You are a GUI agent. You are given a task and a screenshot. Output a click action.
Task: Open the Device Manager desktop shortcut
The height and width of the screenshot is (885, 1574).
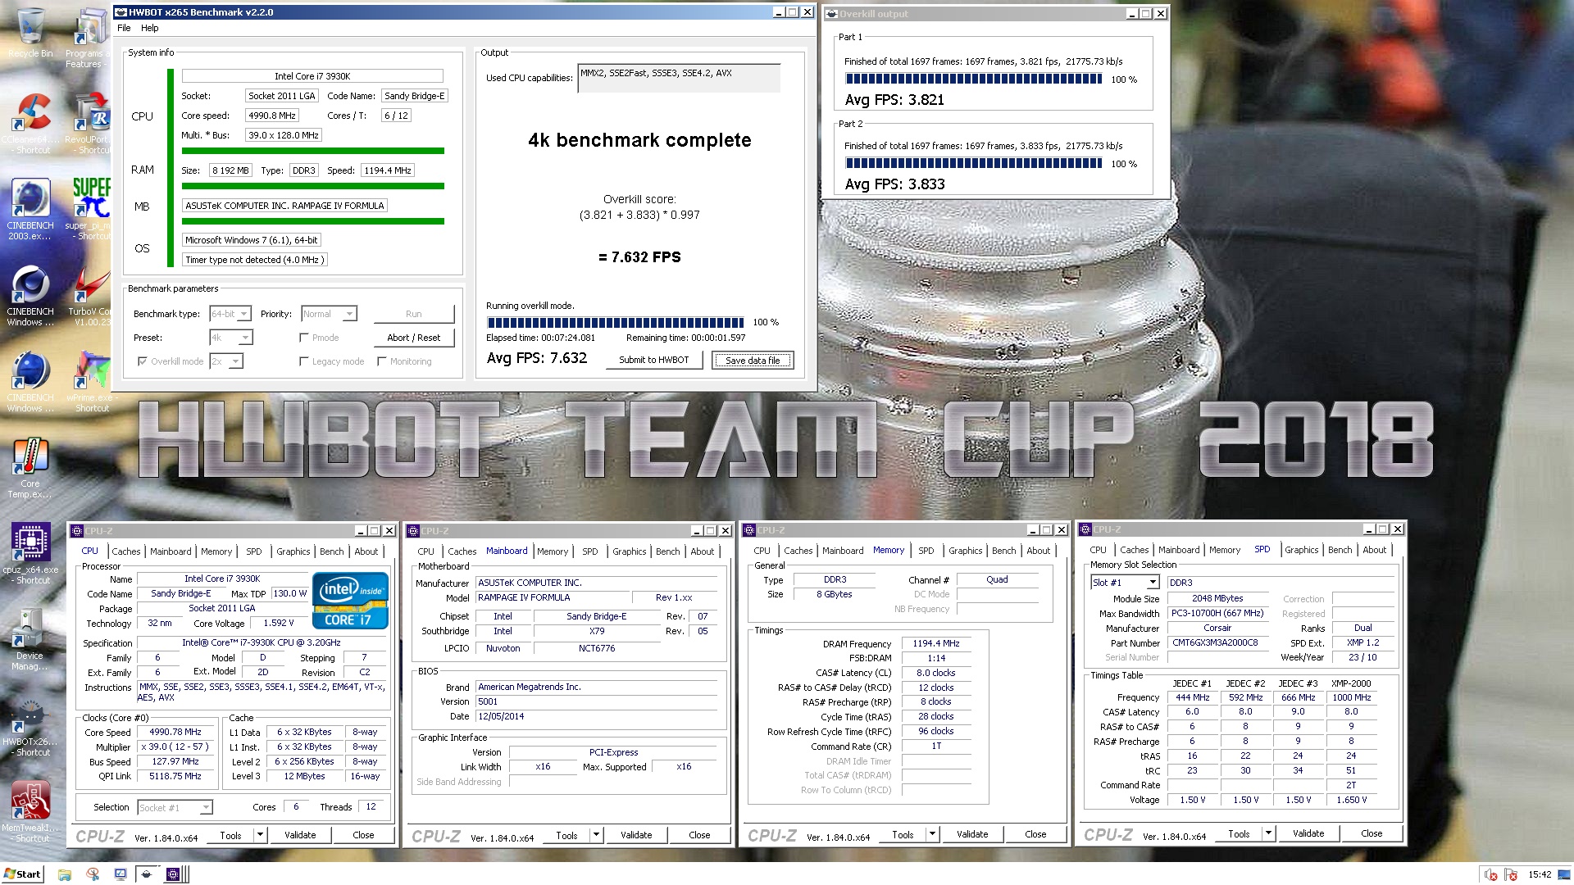click(30, 639)
